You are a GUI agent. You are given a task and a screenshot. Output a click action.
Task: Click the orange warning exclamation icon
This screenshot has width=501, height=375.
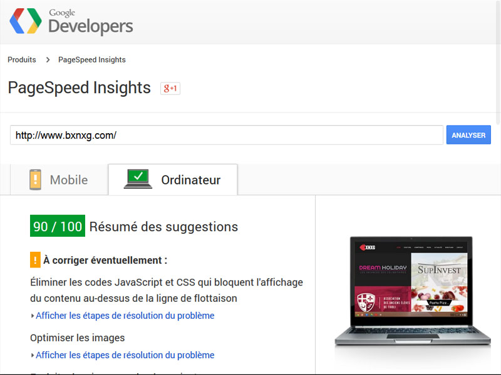(x=35, y=260)
